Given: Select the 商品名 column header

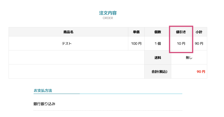Looking at the screenshot, I should 68,32.
